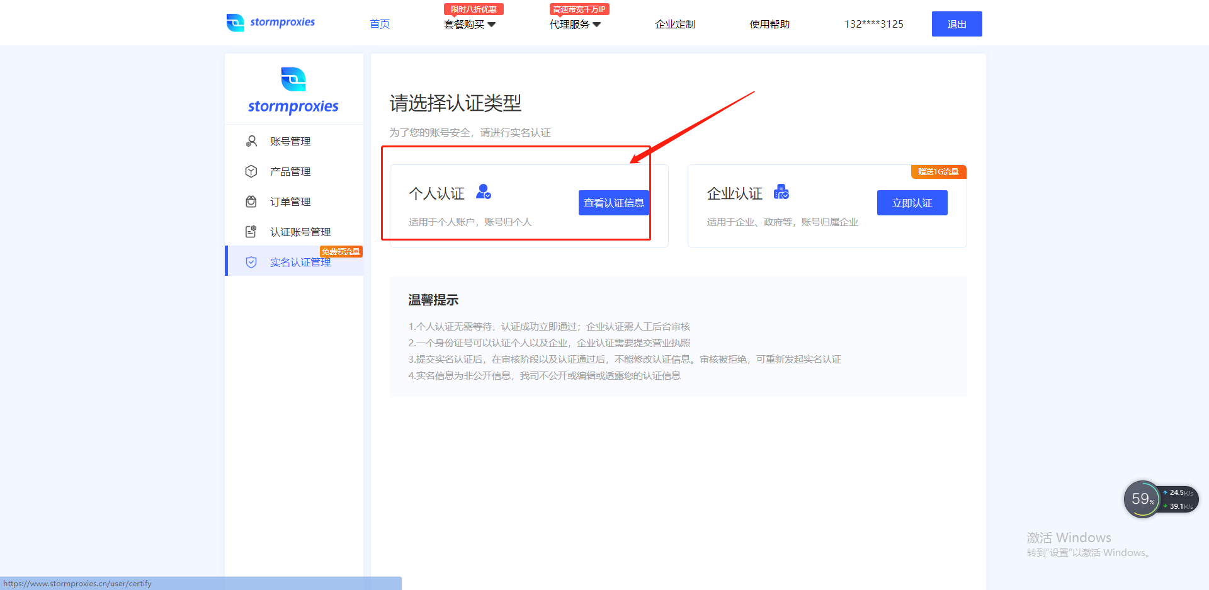
Task: Click the real-name verification shield icon
Action: (251, 262)
